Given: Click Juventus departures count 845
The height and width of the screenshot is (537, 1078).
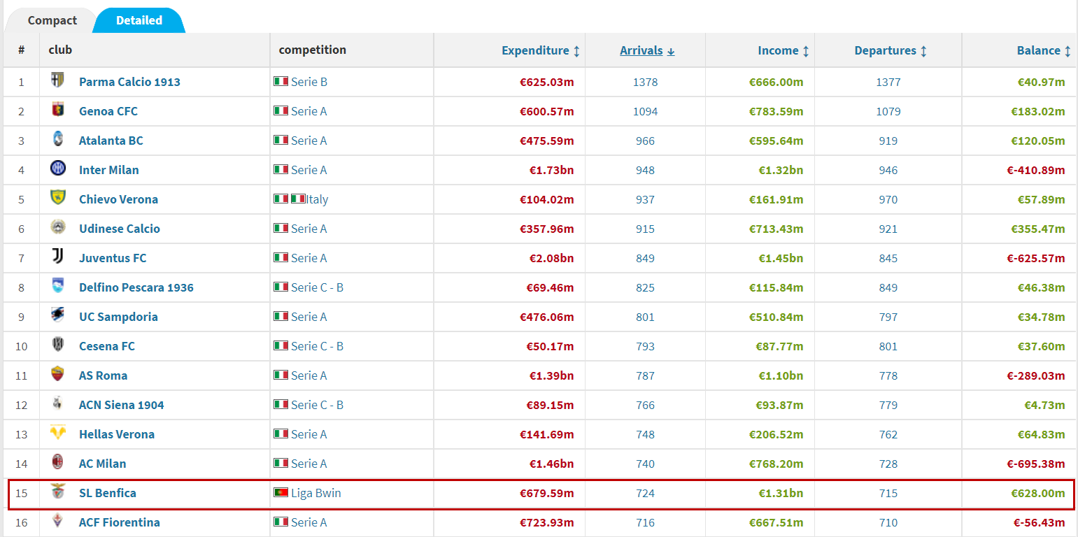Looking at the screenshot, I should [x=888, y=258].
